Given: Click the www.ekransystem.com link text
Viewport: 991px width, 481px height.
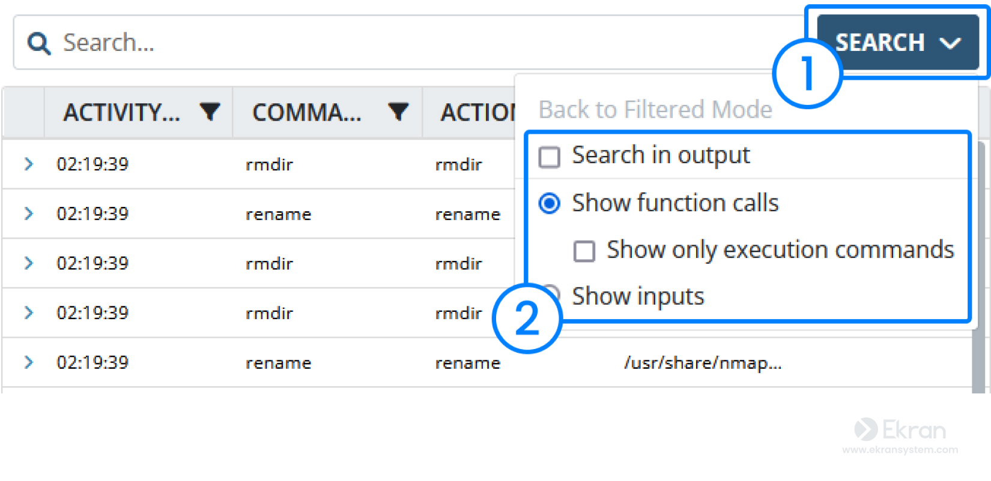Looking at the screenshot, I should tap(900, 450).
